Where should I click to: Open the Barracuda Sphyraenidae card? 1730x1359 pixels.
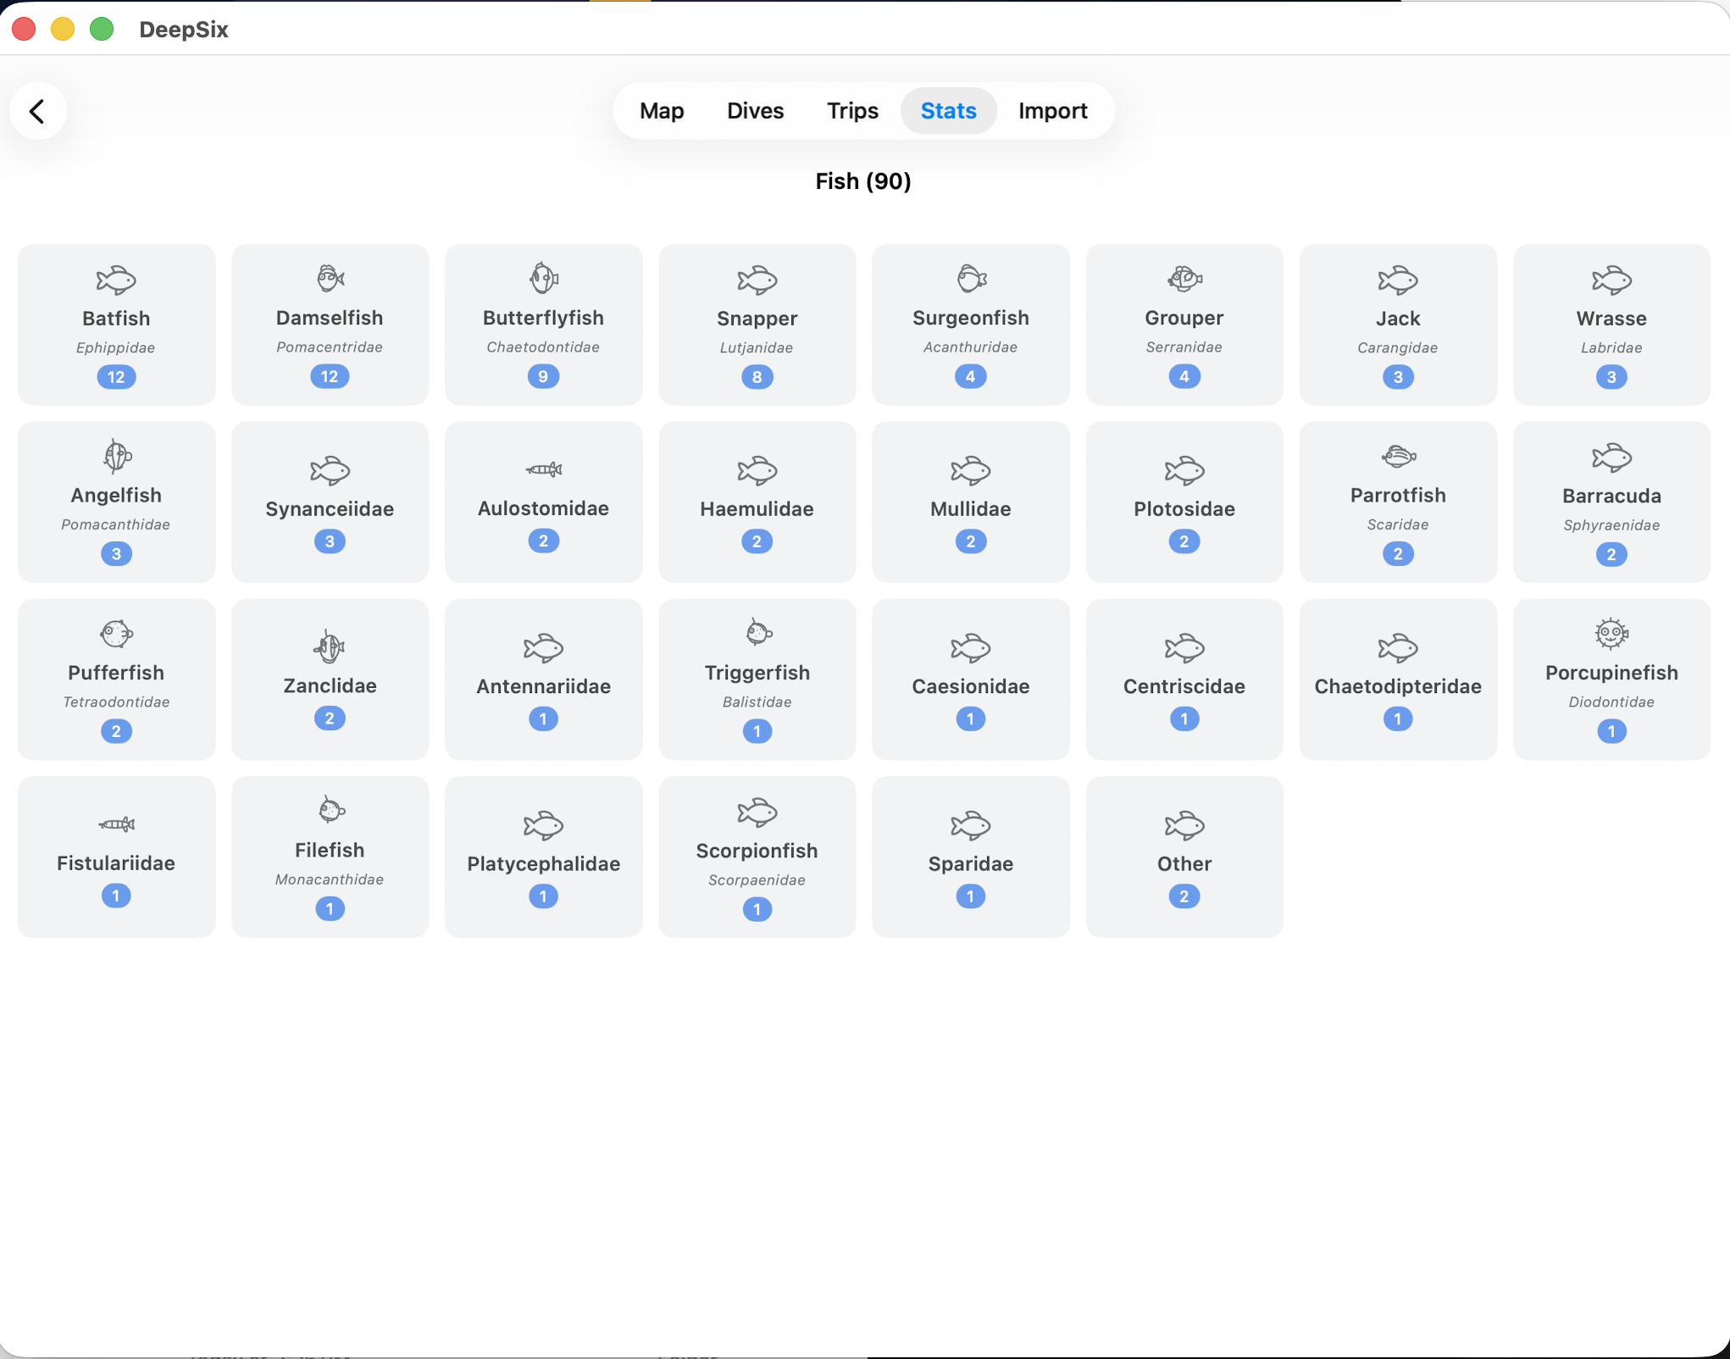click(x=1611, y=502)
